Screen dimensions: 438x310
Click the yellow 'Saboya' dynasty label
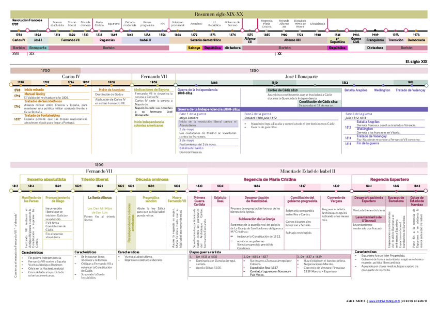[x=194, y=48]
